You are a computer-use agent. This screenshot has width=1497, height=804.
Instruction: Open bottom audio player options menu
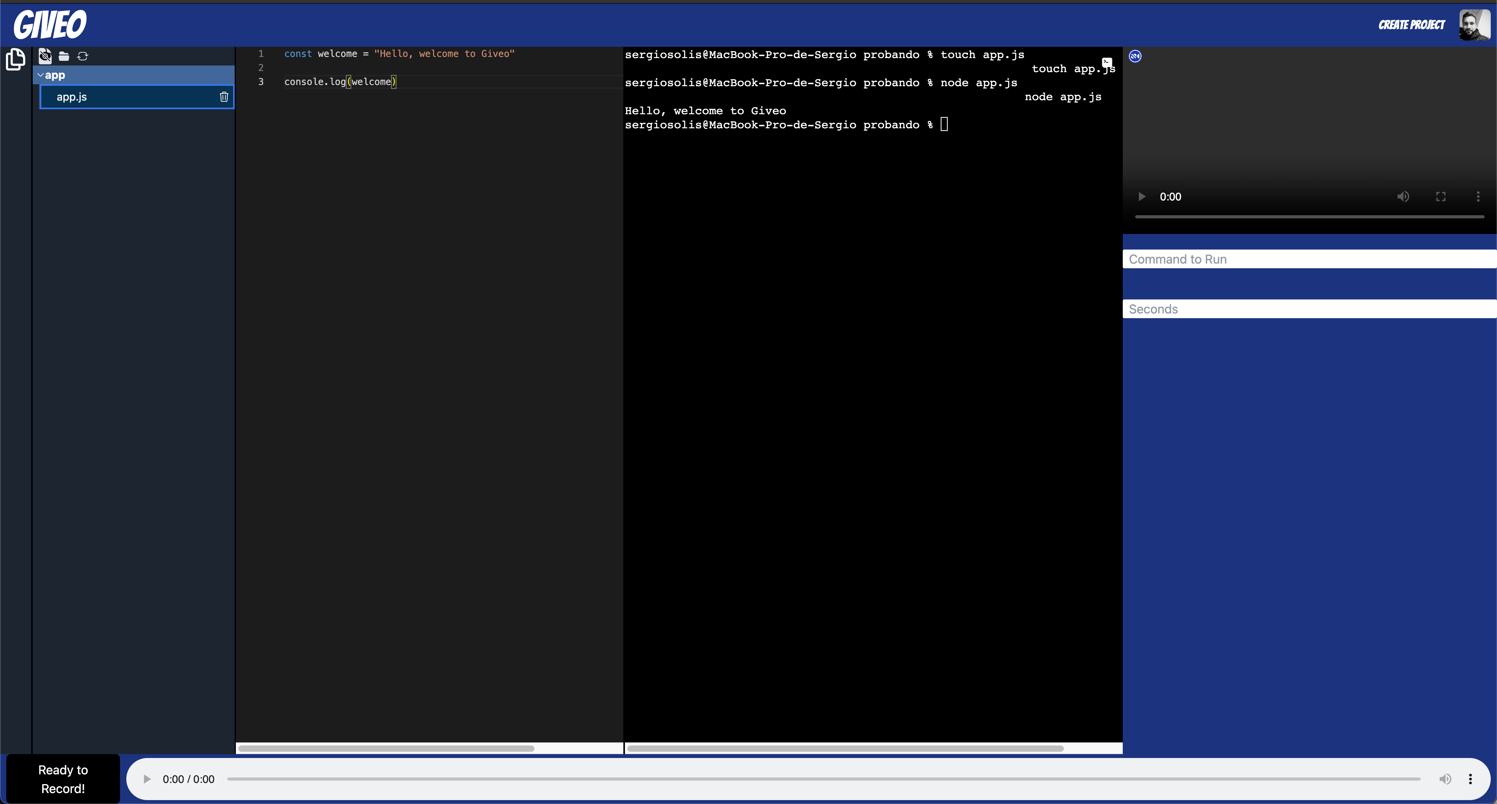tap(1470, 779)
